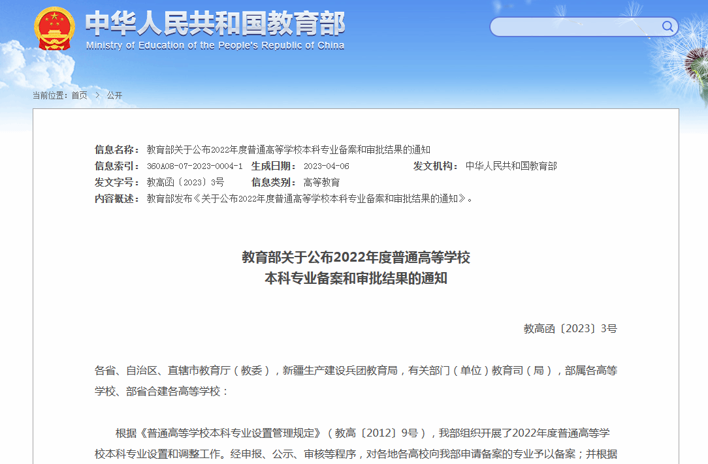Click the 内容概述 summary text
Viewport: 708px width, 464px height.
click(x=309, y=199)
